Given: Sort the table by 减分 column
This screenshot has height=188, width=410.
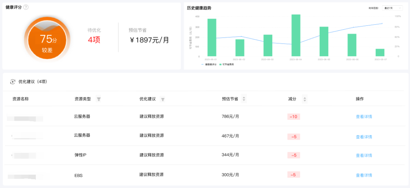Looking at the screenshot, I should pos(304,99).
